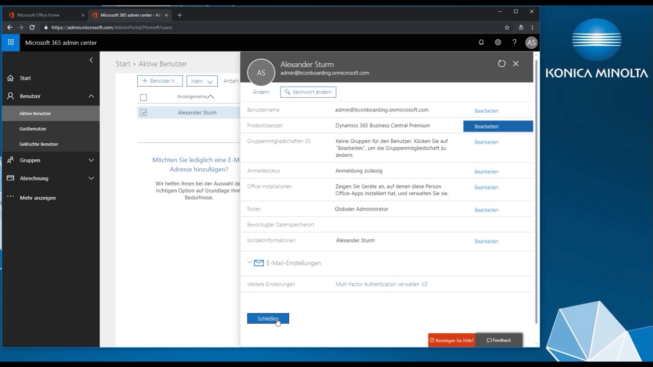Image resolution: width=653 pixels, height=367 pixels.
Task: Refresh the Alexander Sturm user panel
Action: click(501, 64)
